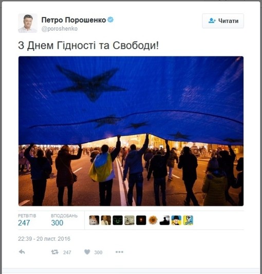This screenshot has height=274, width=262.
Task: Open the candle flame avatar liker
Action: 141,220
